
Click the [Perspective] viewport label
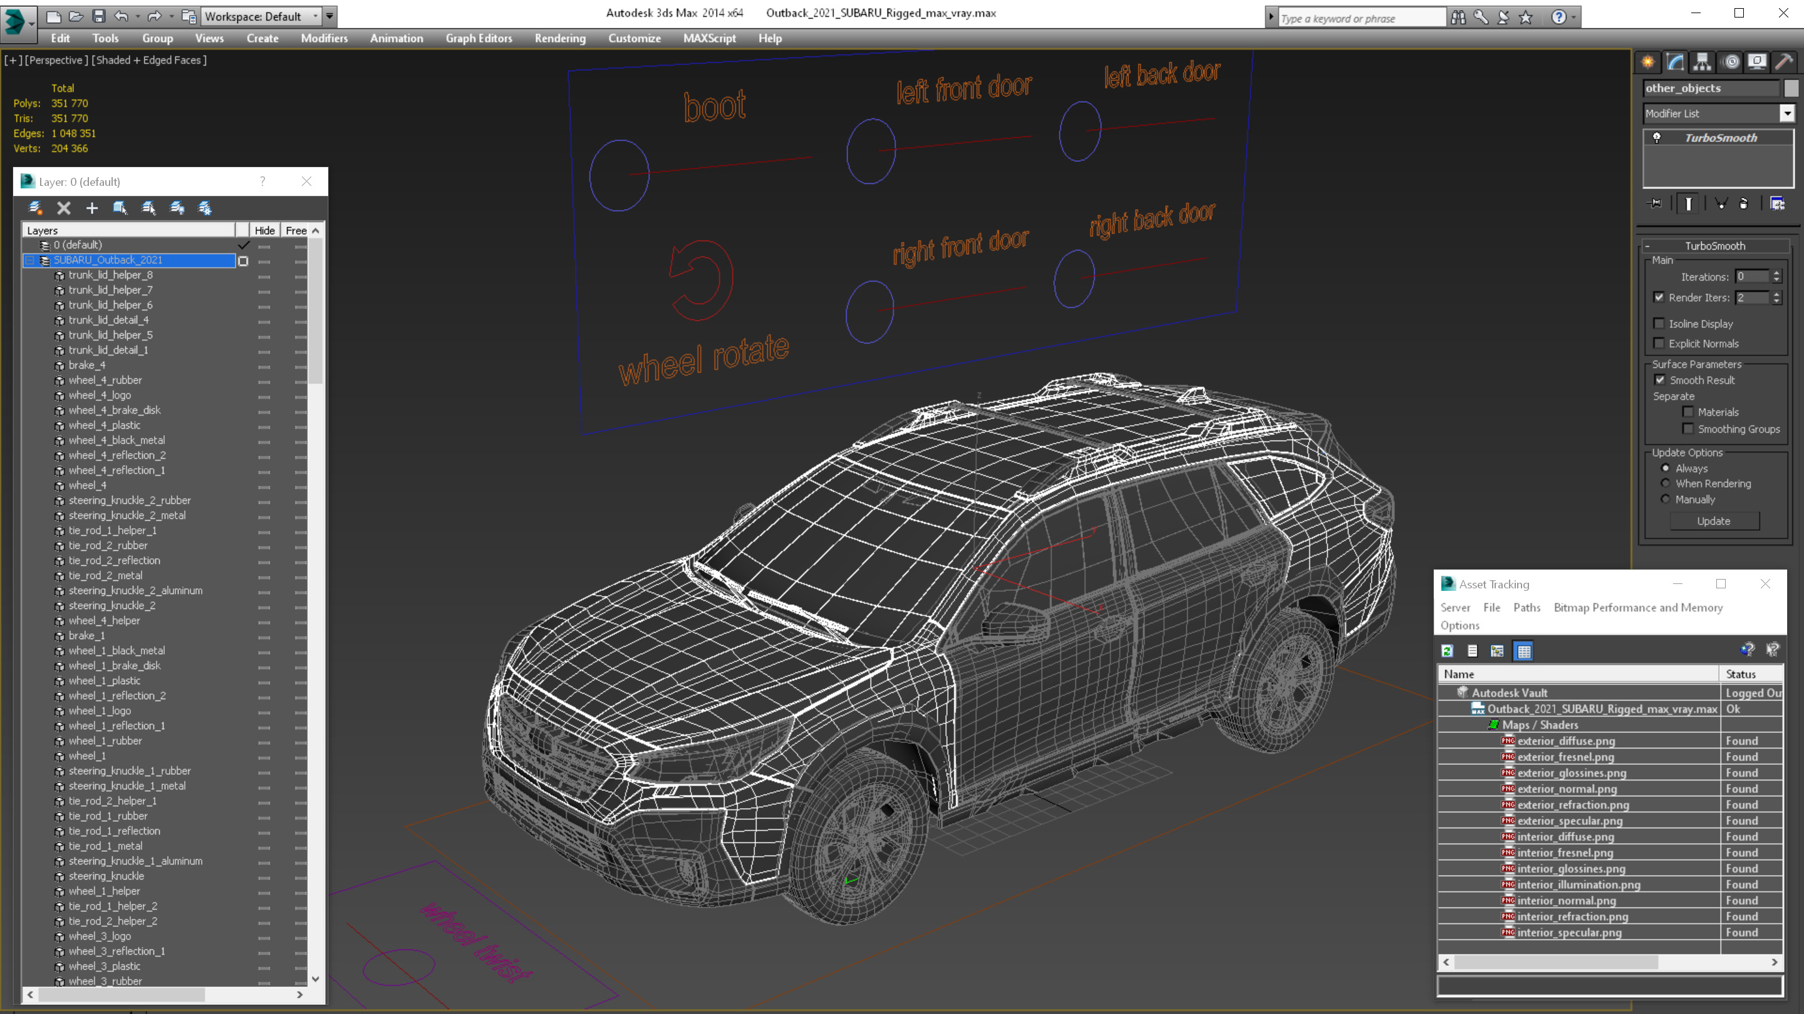point(56,60)
